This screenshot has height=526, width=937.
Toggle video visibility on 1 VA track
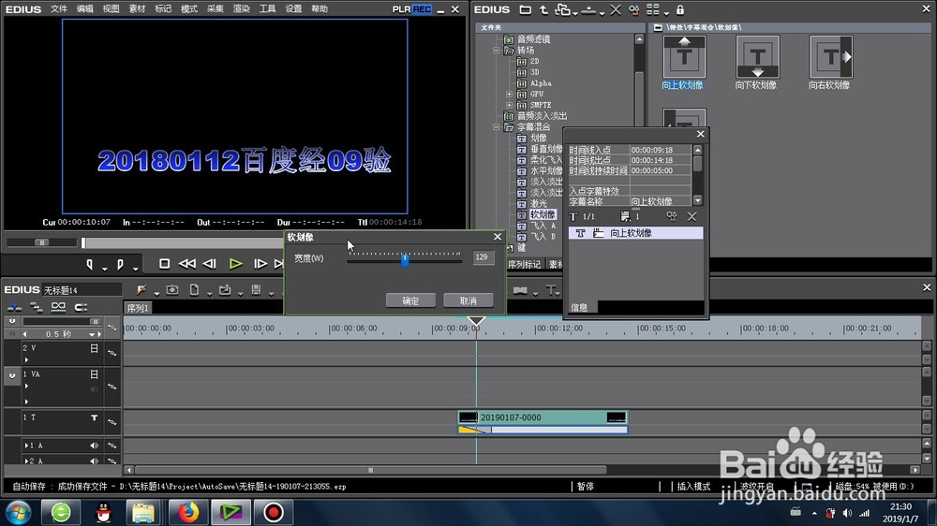(94, 374)
